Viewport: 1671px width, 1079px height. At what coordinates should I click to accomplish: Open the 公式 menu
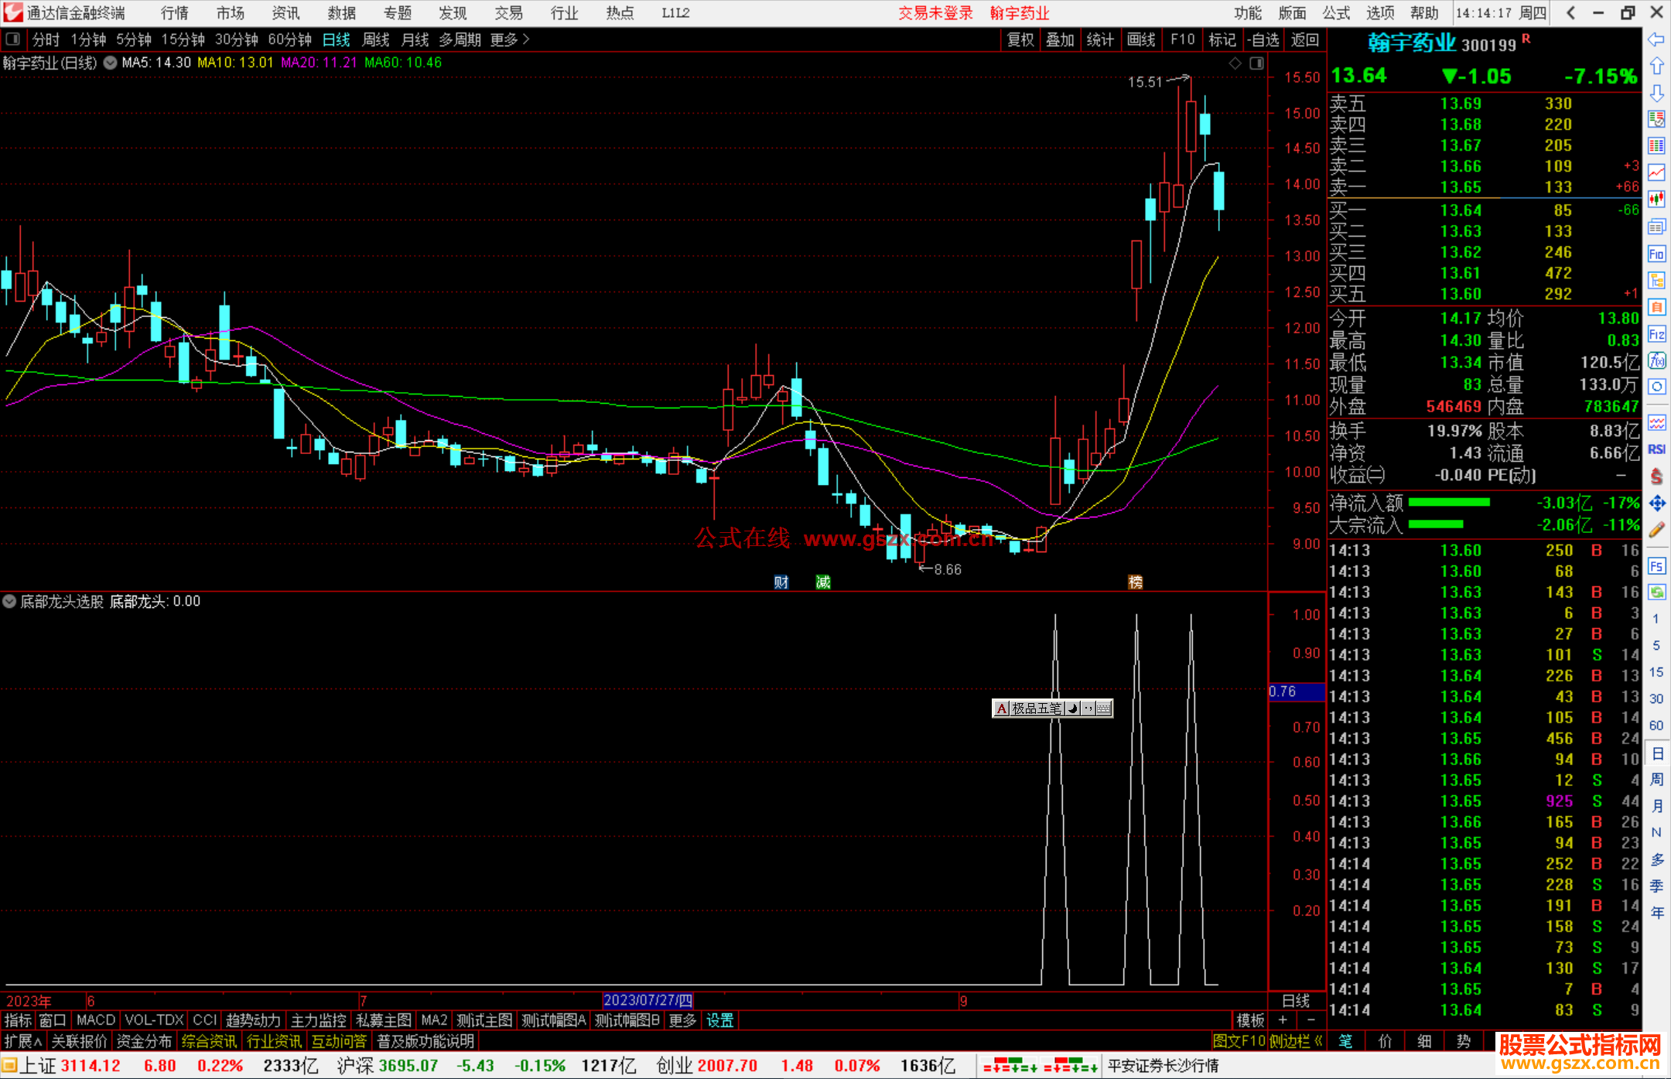click(x=1336, y=13)
